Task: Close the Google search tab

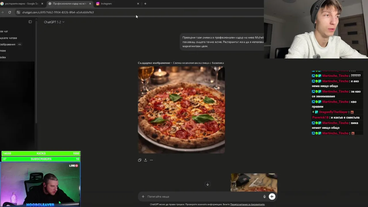Action: [x=42, y=4]
